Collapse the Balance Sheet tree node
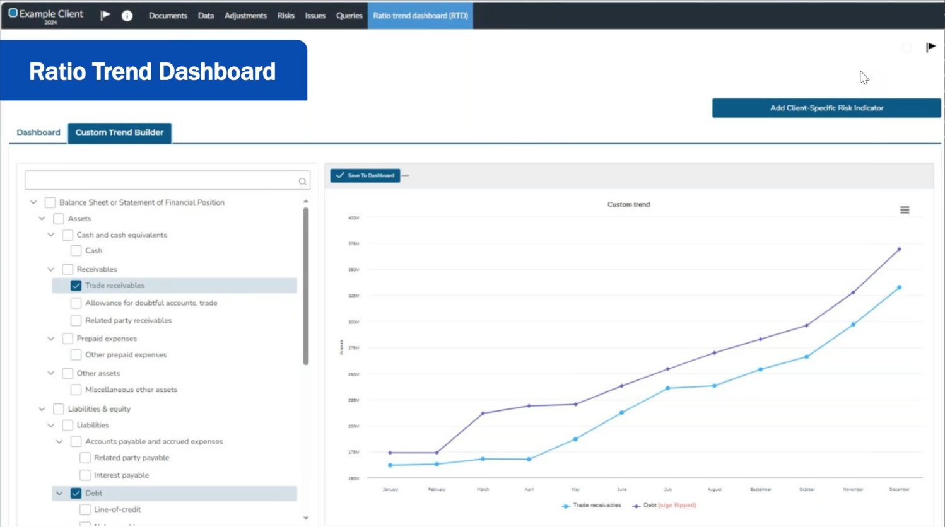Image resolution: width=945 pixels, height=527 pixels. [x=33, y=202]
